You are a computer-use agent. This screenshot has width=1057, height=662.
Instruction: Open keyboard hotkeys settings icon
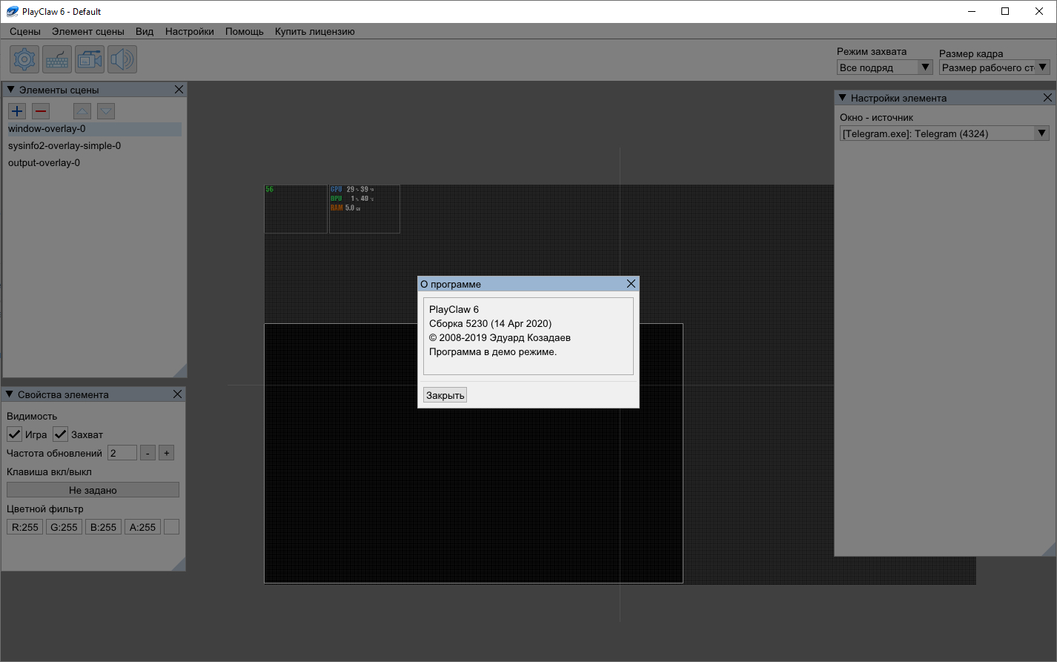click(x=57, y=59)
